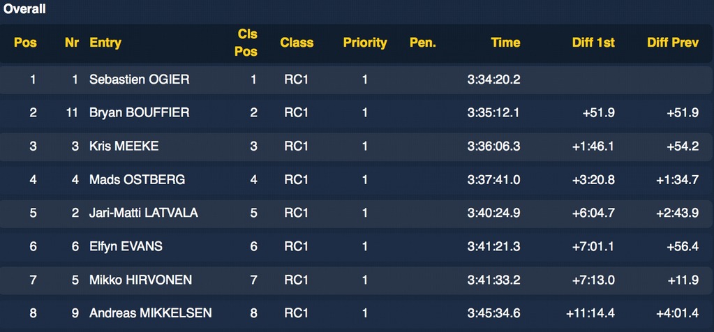Image resolution: width=714 pixels, height=332 pixels.
Task: Click Mikko HIRVONEN driver name
Action: 141,280
